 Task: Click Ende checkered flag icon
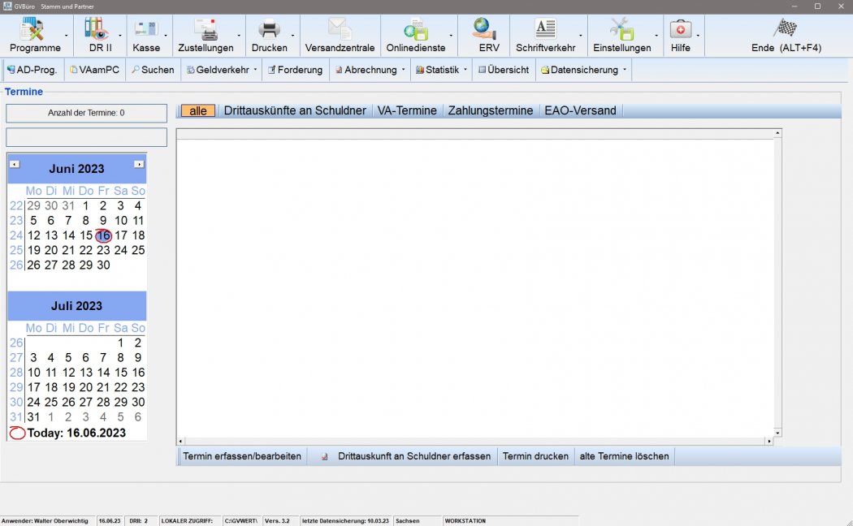point(786,28)
